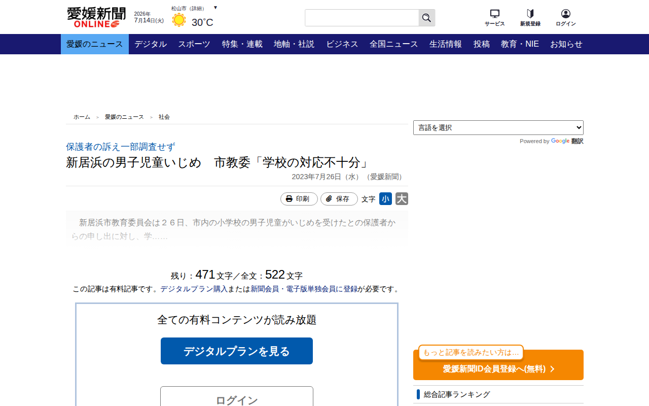Click the 松山市（詳細） weather link
Screen dimensions: 649x406
coord(188,8)
